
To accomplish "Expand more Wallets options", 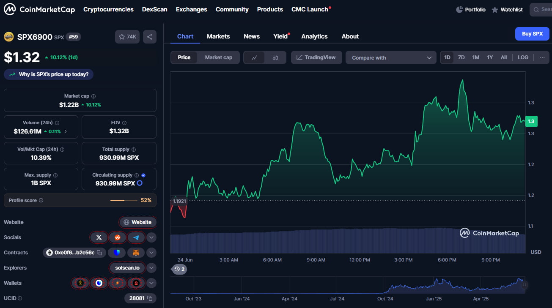I will coord(151,283).
